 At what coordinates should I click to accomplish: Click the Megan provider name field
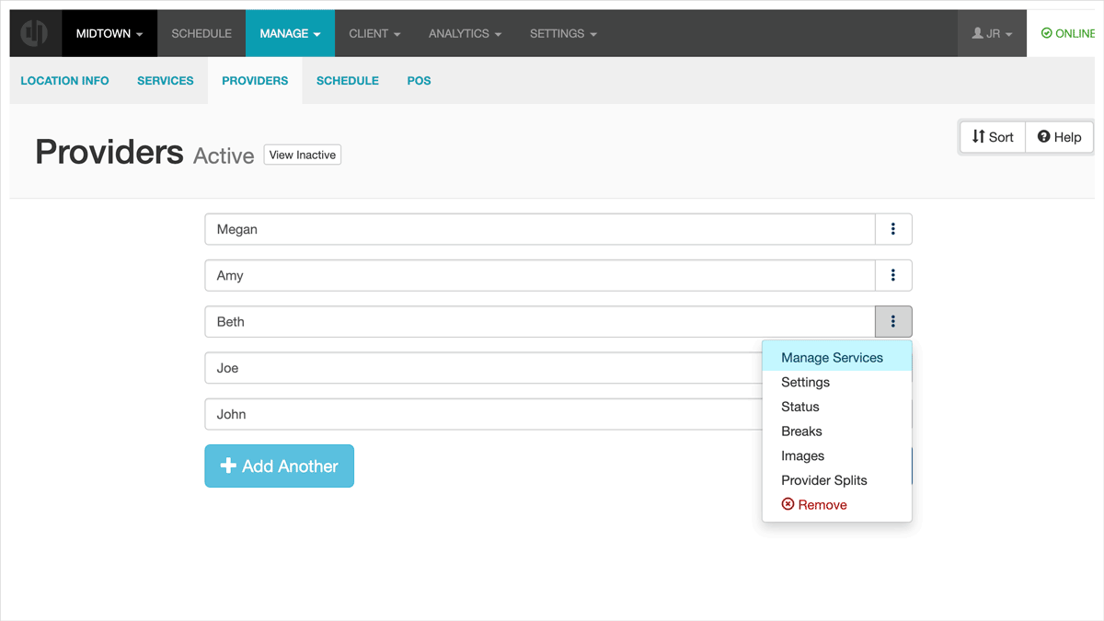pyautogui.click(x=539, y=229)
